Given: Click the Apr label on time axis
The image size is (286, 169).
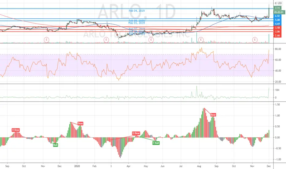Looking at the screenshot, I should click(x=128, y=166).
